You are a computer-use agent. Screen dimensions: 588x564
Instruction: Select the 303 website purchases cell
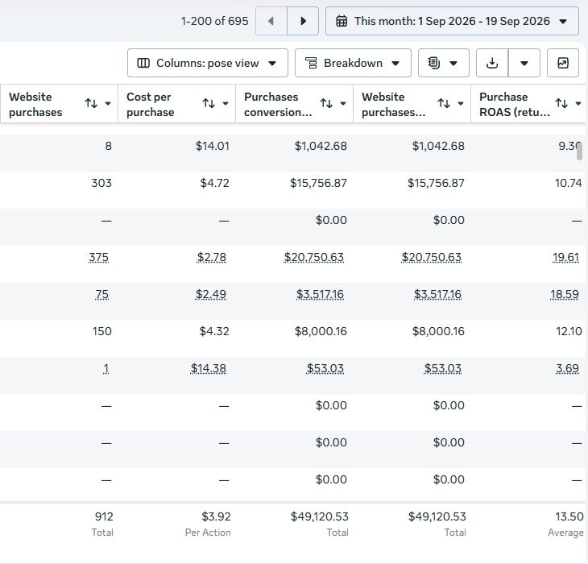[101, 183]
